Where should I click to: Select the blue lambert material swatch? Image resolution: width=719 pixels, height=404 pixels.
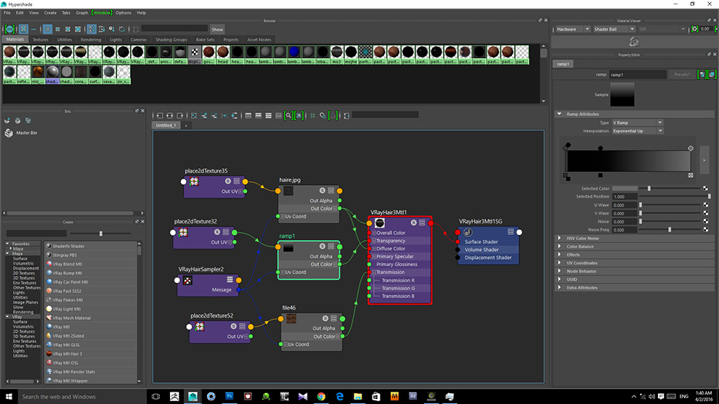pyautogui.click(x=294, y=52)
